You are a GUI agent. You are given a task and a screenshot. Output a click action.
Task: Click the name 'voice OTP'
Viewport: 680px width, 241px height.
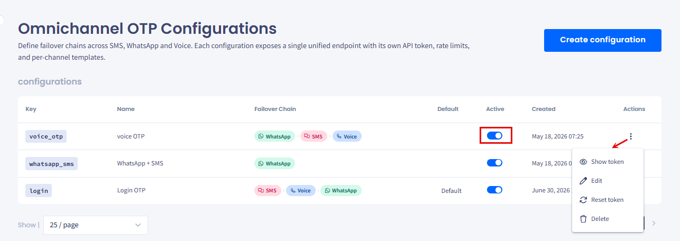[x=131, y=136]
